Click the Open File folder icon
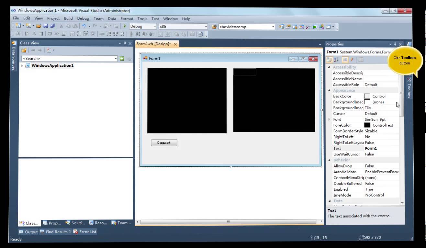Image resolution: width=426 pixels, height=248 pixels. click(x=39, y=26)
